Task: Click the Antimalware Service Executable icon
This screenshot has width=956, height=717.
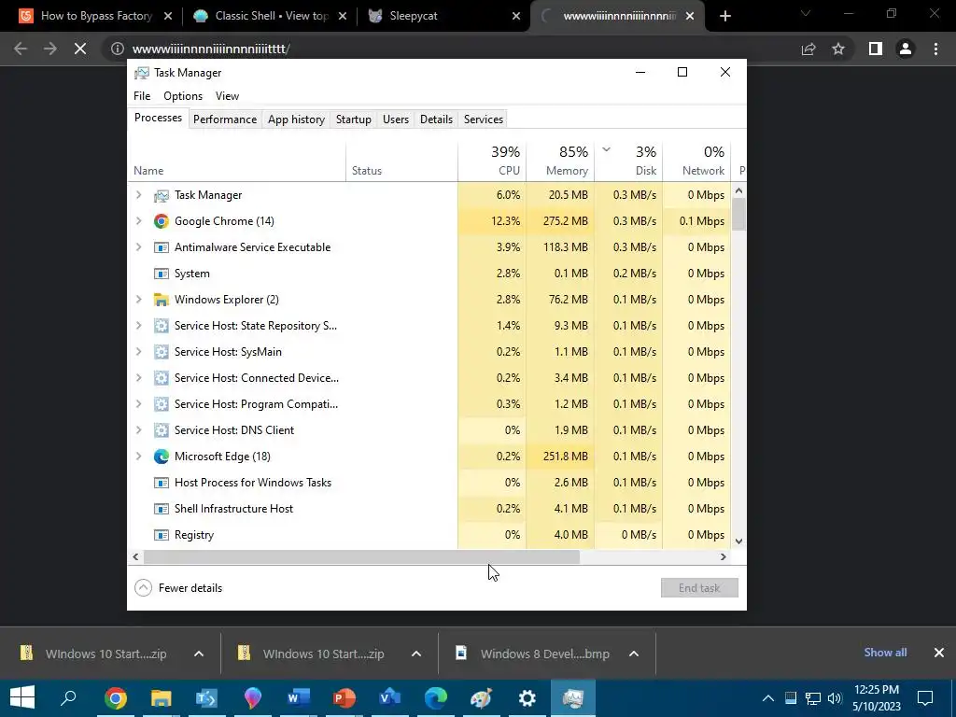Action: 161,247
